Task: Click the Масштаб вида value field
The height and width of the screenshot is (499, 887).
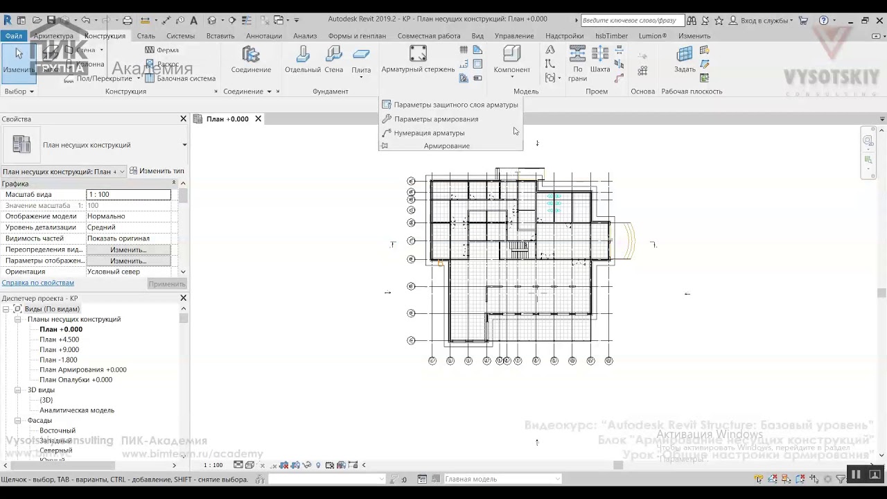Action: coord(128,195)
